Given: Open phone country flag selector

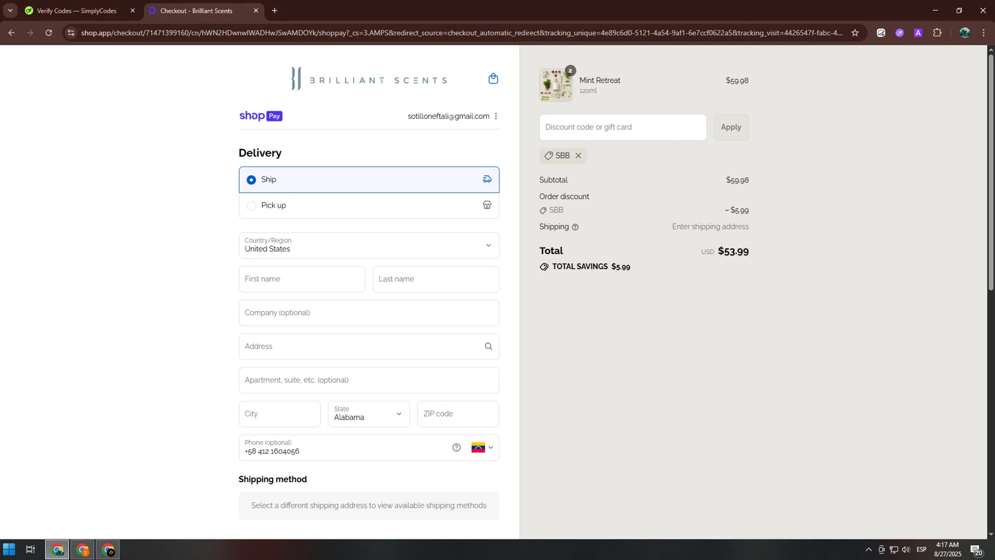Looking at the screenshot, I should (482, 447).
